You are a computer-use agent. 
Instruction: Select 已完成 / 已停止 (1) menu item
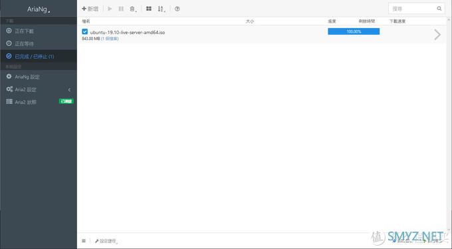pos(39,57)
